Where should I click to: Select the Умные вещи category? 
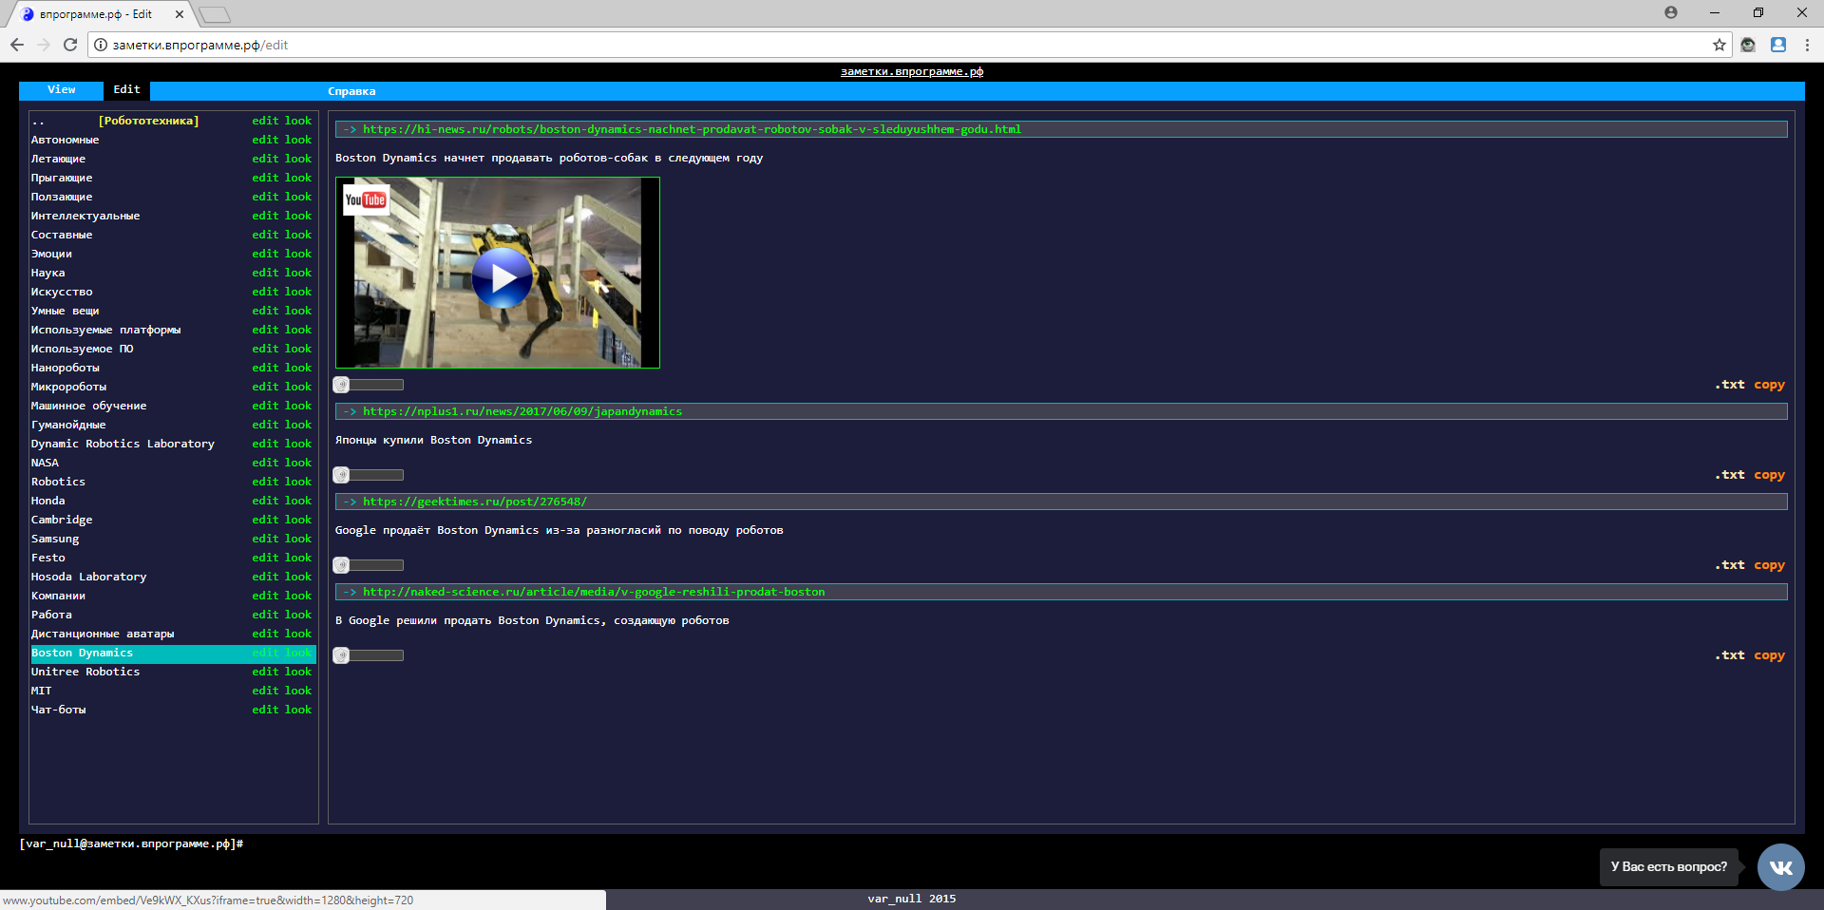click(x=65, y=311)
